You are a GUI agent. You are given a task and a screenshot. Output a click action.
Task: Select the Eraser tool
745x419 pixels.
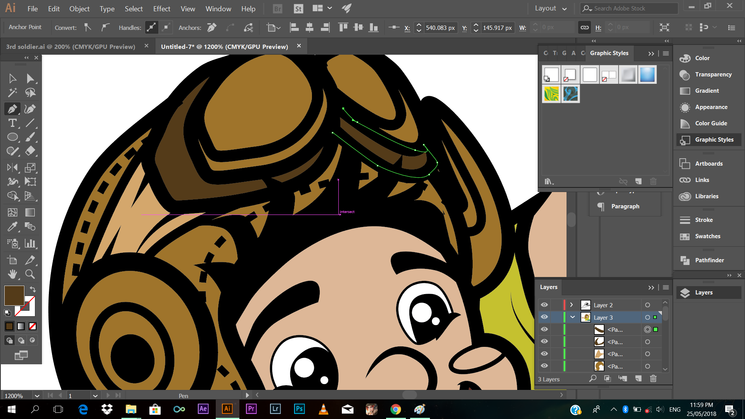tap(30, 151)
